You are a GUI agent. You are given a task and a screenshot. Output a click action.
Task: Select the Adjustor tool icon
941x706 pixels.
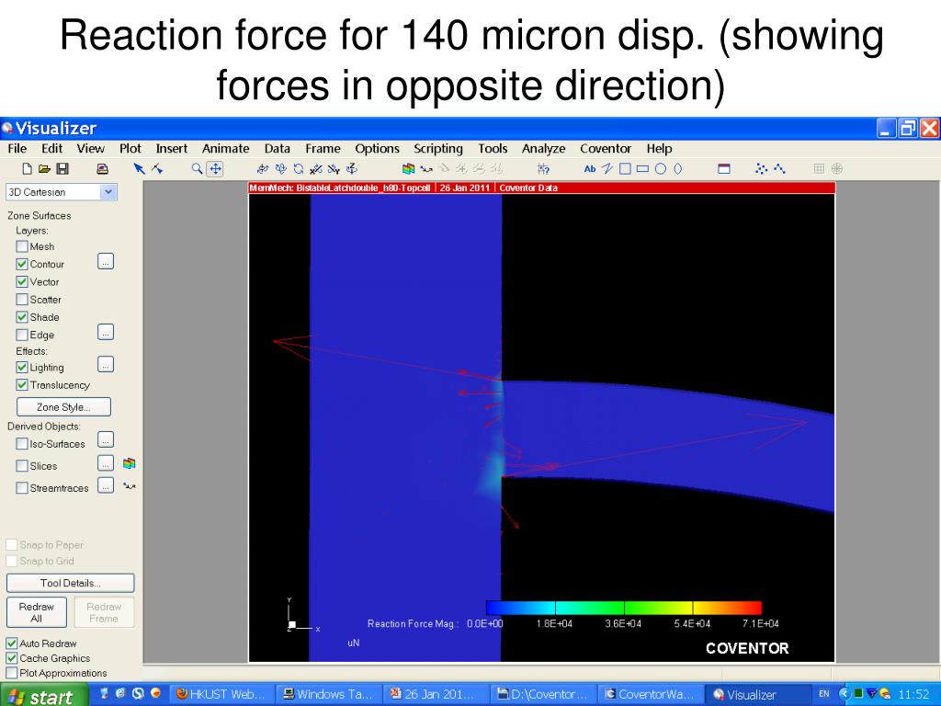coord(157,169)
